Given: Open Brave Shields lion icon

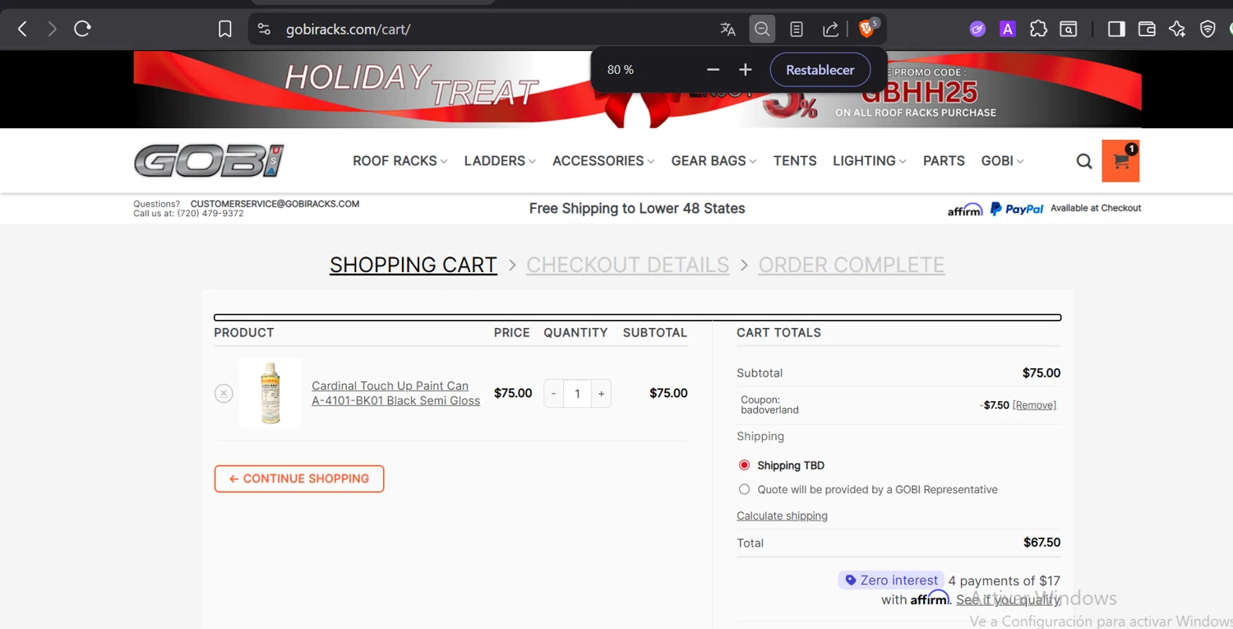Looking at the screenshot, I should pyautogui.click(x=866, y=30).
